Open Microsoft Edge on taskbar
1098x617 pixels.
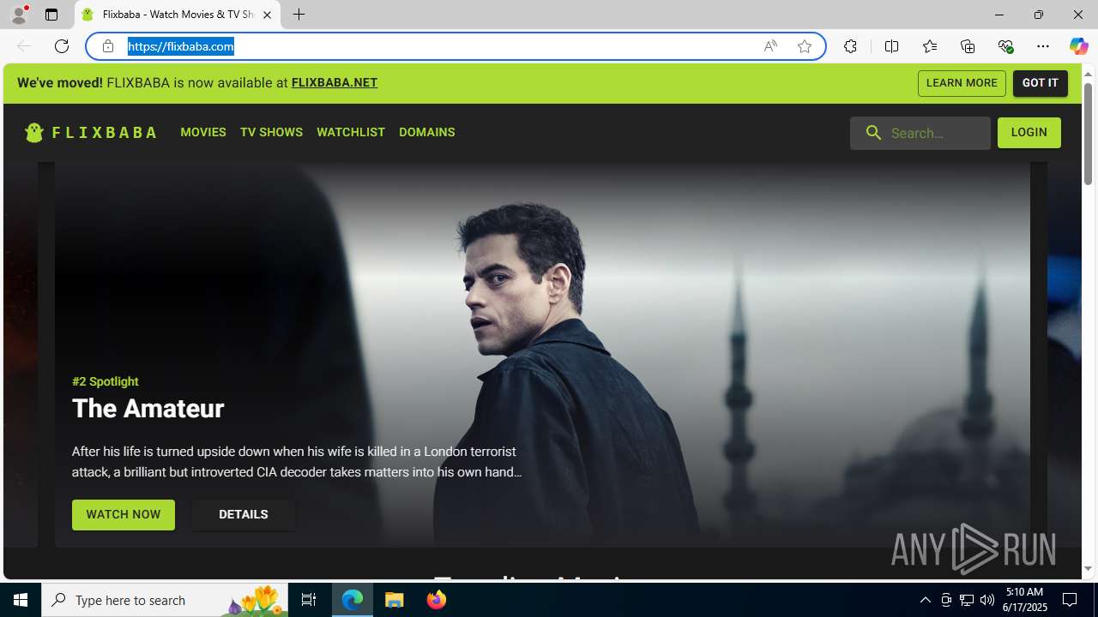(353, 600)
